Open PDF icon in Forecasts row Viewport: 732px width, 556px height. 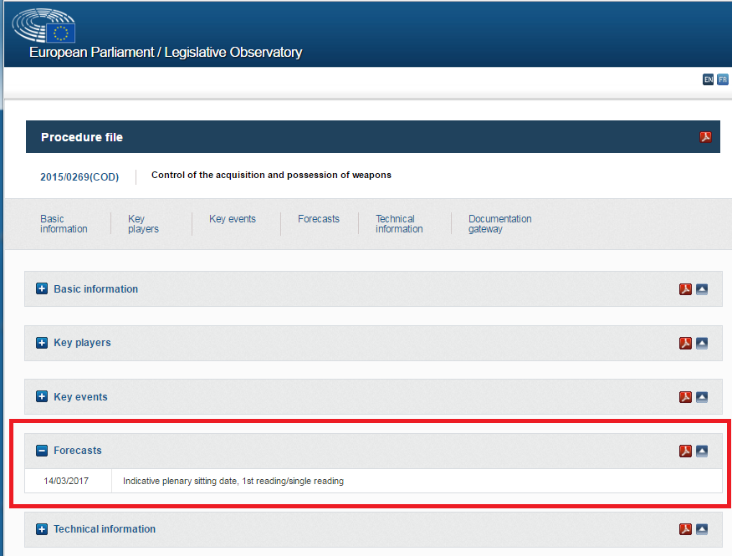(685, 451)
